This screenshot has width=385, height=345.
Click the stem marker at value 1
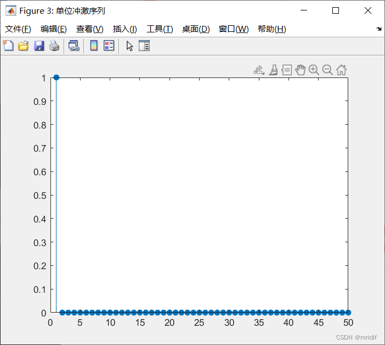click(x=56, y=77)
